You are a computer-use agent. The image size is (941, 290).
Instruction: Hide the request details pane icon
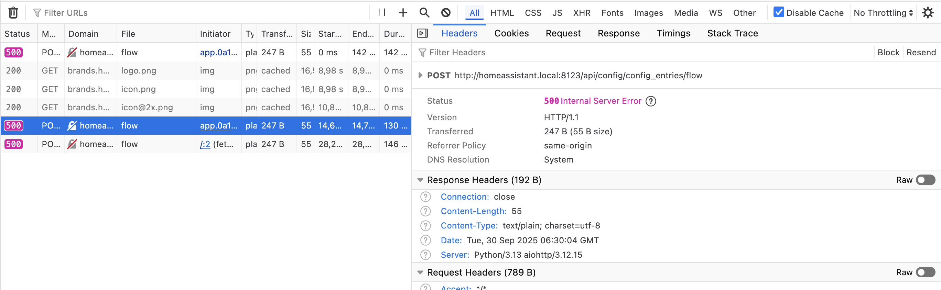coord(422,34)
